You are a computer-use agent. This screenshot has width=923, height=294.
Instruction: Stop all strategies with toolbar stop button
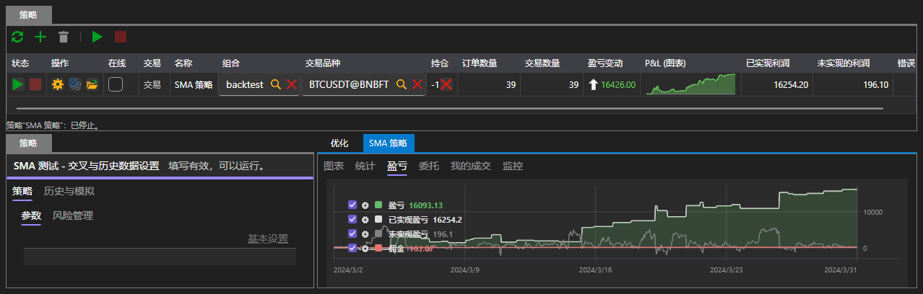pos(121,37)
